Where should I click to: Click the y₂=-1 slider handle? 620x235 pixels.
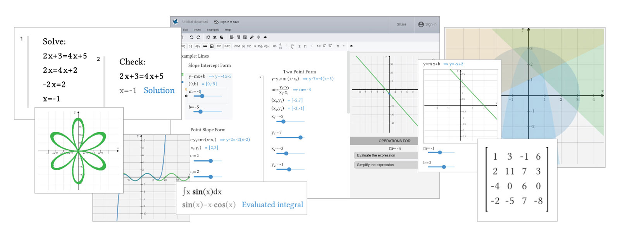coord(289,169)
